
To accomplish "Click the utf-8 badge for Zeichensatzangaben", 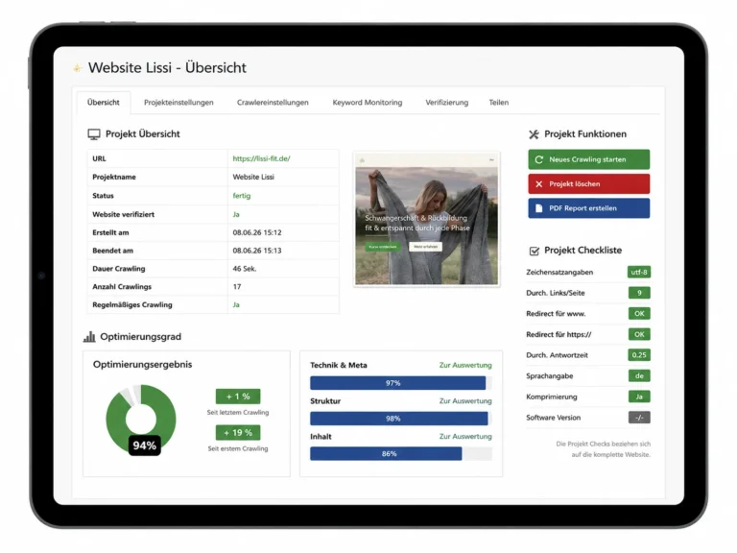I will click(639, 273).
